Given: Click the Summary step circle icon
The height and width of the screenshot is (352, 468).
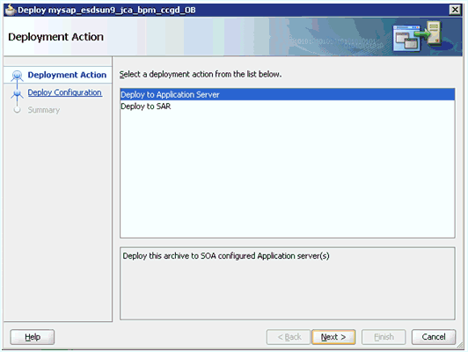Looking at the screenshot, I should click(17, 110).
